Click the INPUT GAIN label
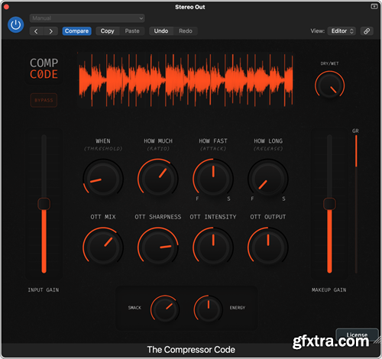The image size is (382, 359). click(x=44, y=290)
